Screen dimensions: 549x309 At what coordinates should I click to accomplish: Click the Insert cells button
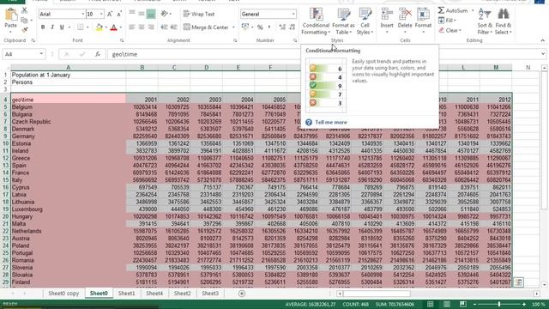click(387, 21)
